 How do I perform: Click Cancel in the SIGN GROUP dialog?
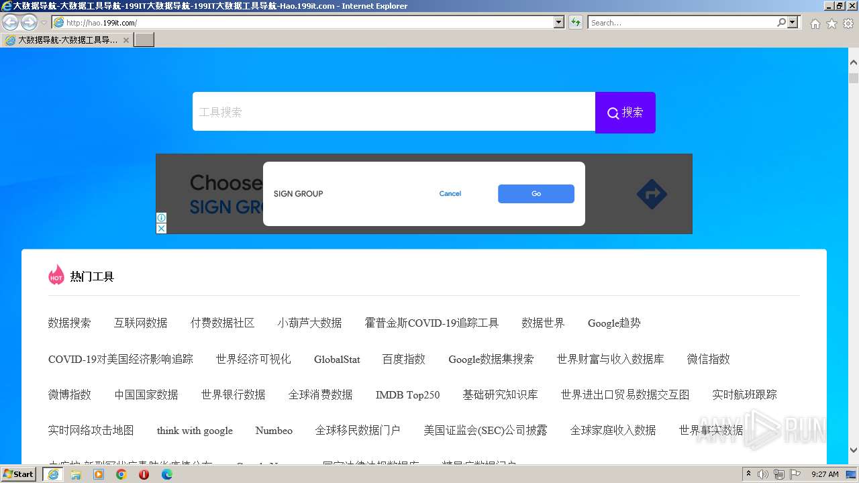[x=450, y=194]
